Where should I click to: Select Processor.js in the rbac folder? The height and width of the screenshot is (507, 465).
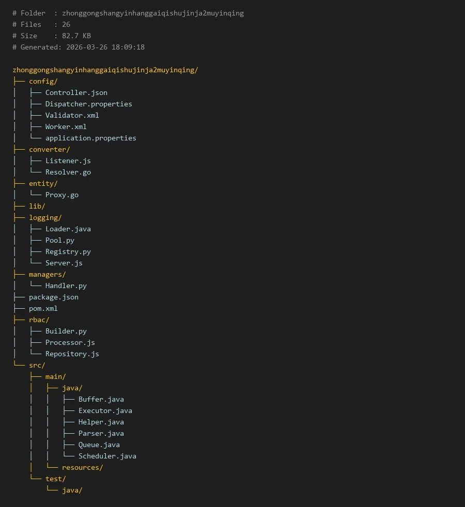pyautogui.click(x=70, y=342)
